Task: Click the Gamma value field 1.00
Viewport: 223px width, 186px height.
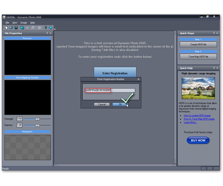Action: (19, 125)
